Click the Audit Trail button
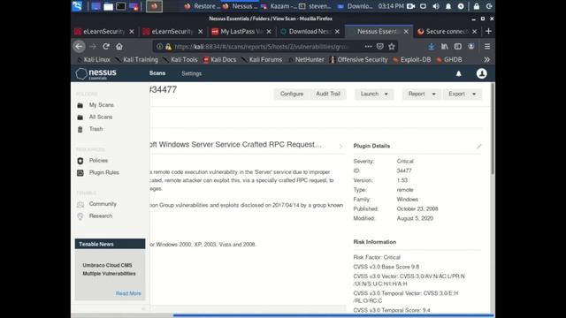 coord(328,94)
